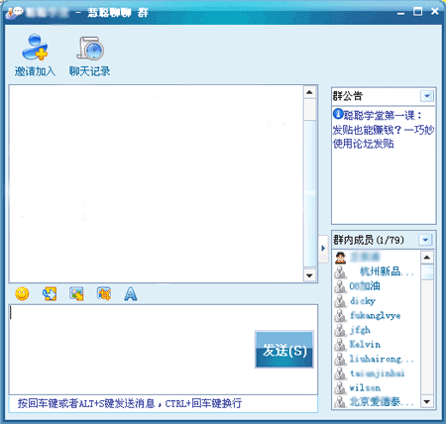Select member fukanglvye in list
The image size is (446, 424).
[377, 315]
